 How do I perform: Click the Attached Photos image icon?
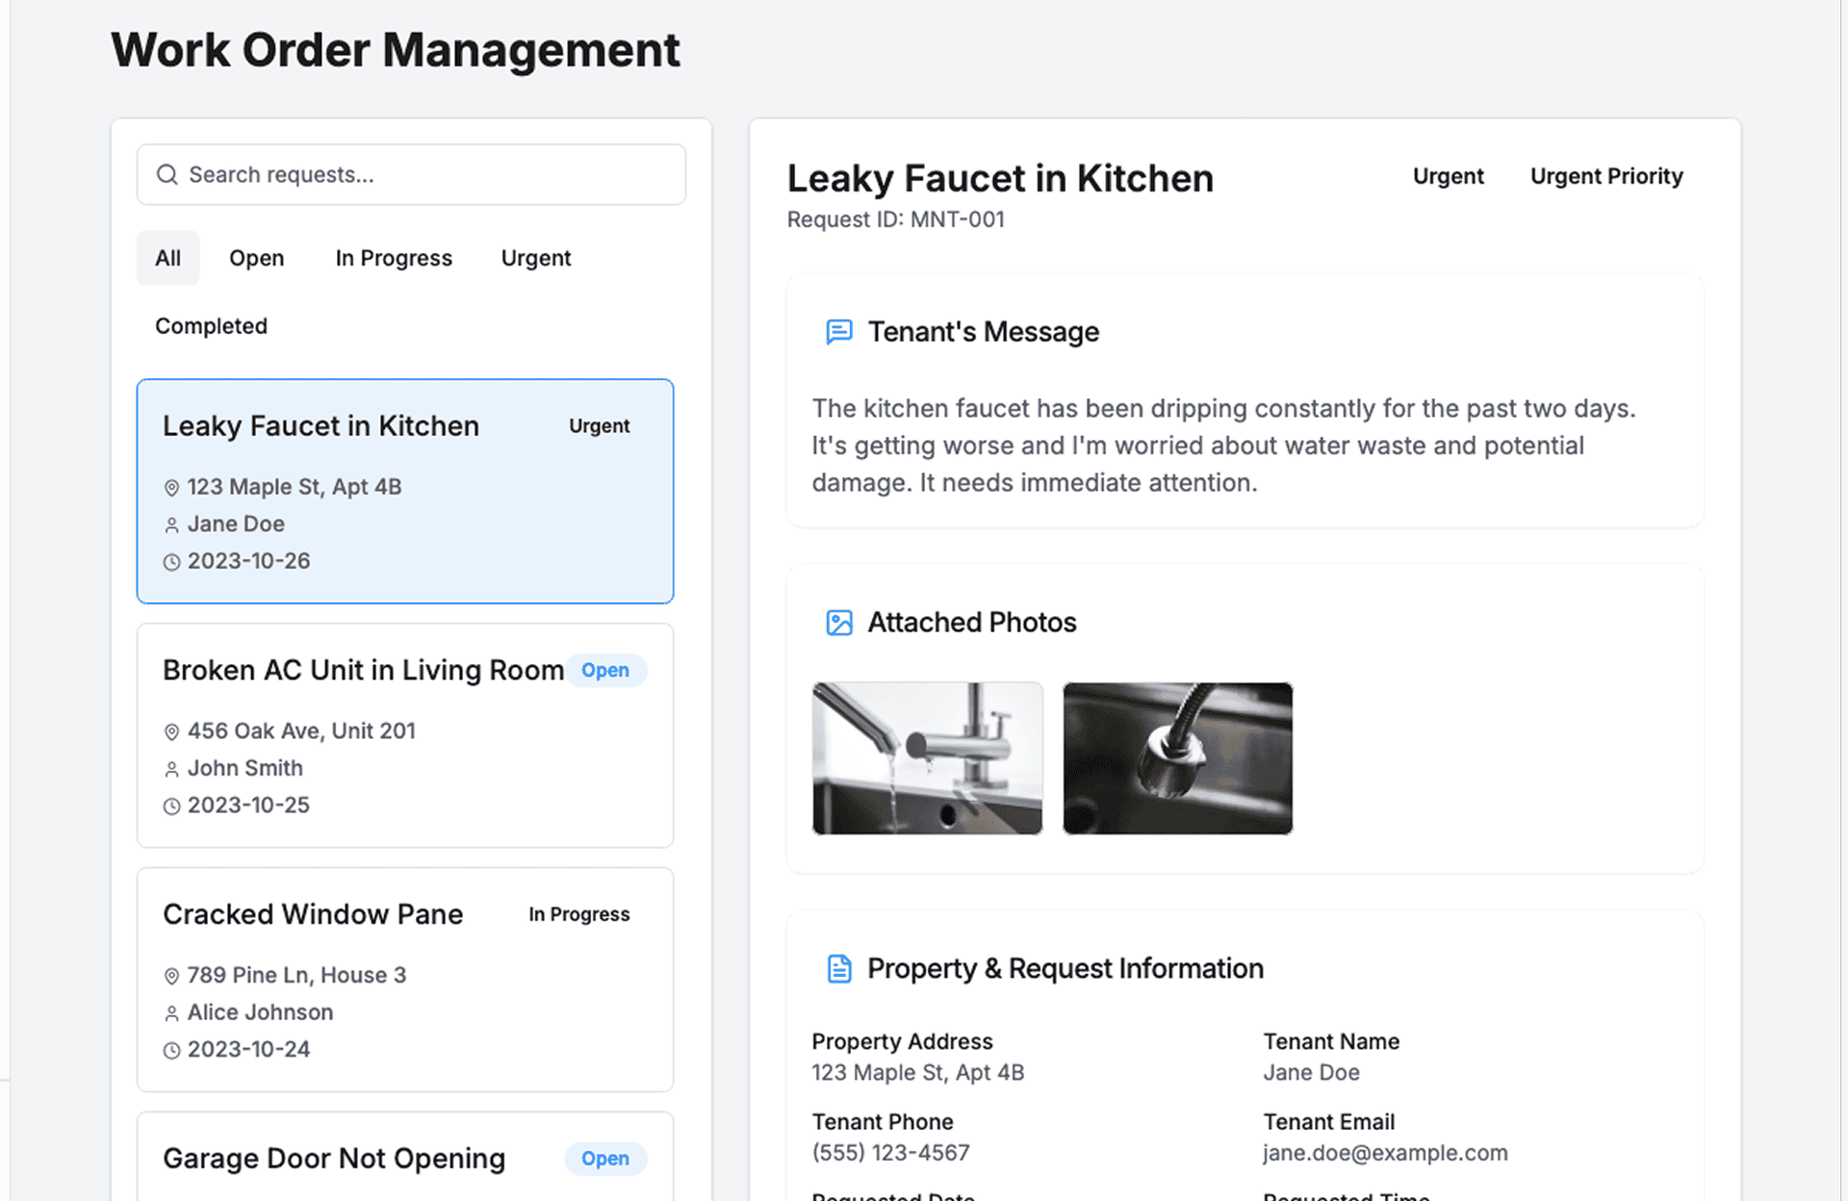pyautogui.click(x=838, y=623)
